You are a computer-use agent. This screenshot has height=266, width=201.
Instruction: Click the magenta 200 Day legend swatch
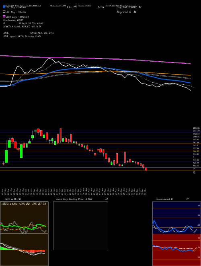pos(4,17)
